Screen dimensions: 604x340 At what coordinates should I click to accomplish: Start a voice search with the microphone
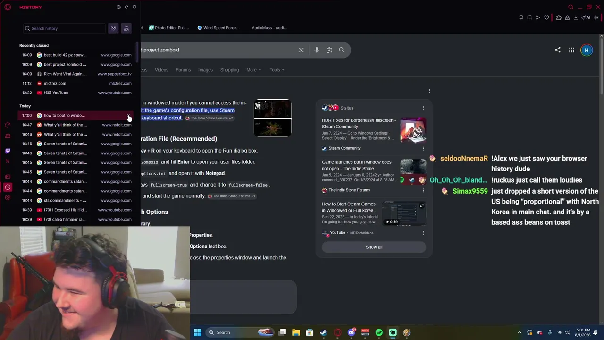(317, 50)
